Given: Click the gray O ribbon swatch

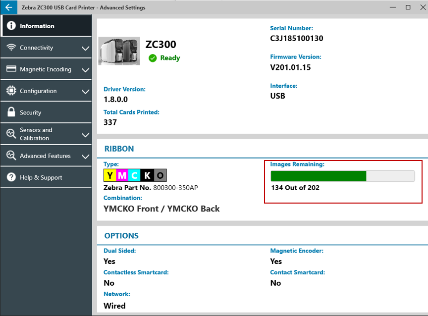Looking at the screenshot, I should [x=160, y=175].
